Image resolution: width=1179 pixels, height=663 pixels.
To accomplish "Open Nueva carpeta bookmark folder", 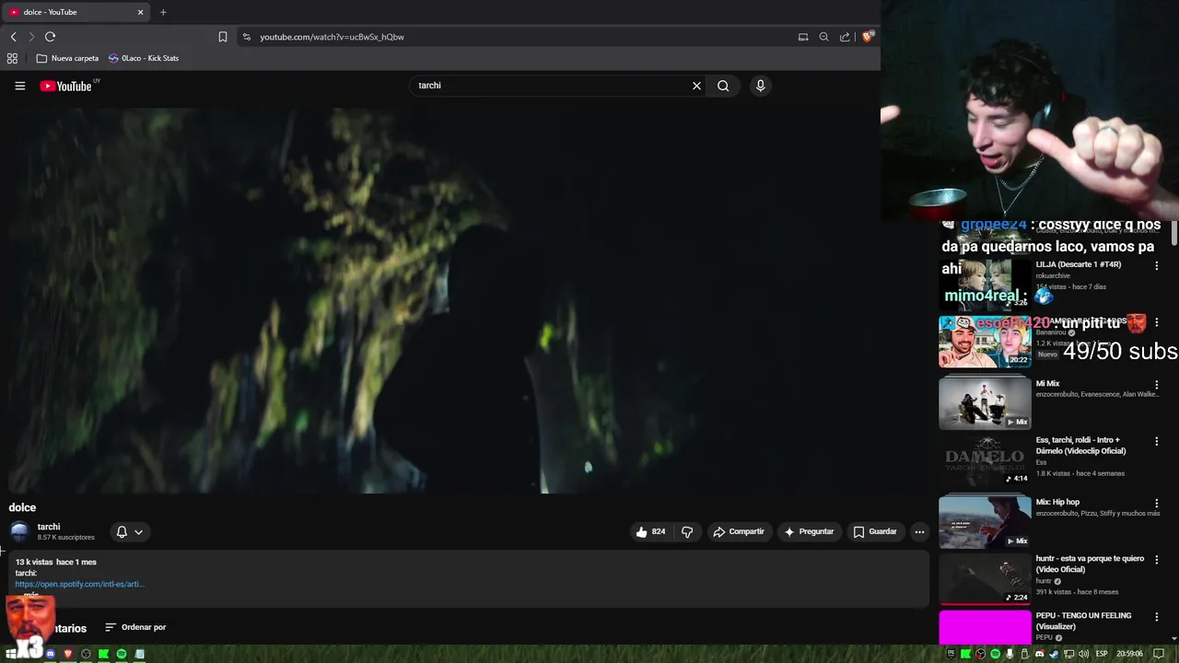I will point(67,58).
